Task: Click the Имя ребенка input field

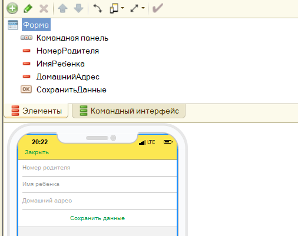Action: [x=100, y=184]
